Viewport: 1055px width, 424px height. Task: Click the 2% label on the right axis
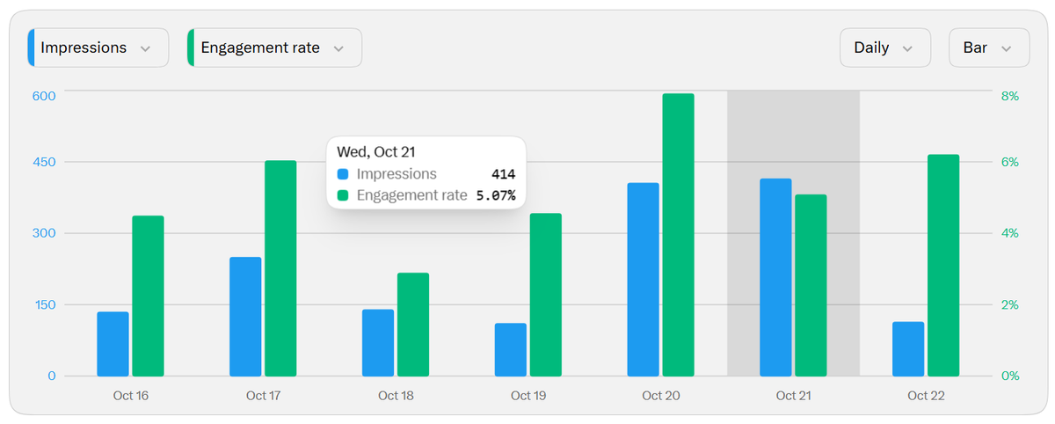(x=1009, y=305)
